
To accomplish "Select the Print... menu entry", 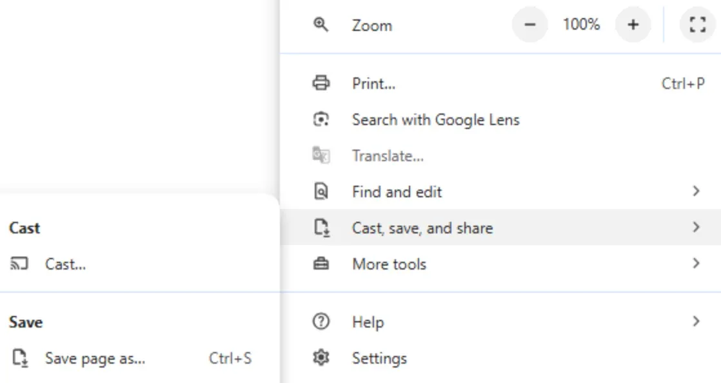I will coord(373,84).
